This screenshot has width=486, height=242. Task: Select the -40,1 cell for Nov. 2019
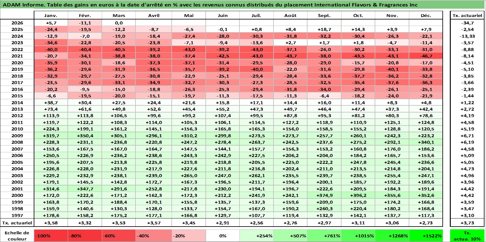pyautogui.click(x=392, y=69)
